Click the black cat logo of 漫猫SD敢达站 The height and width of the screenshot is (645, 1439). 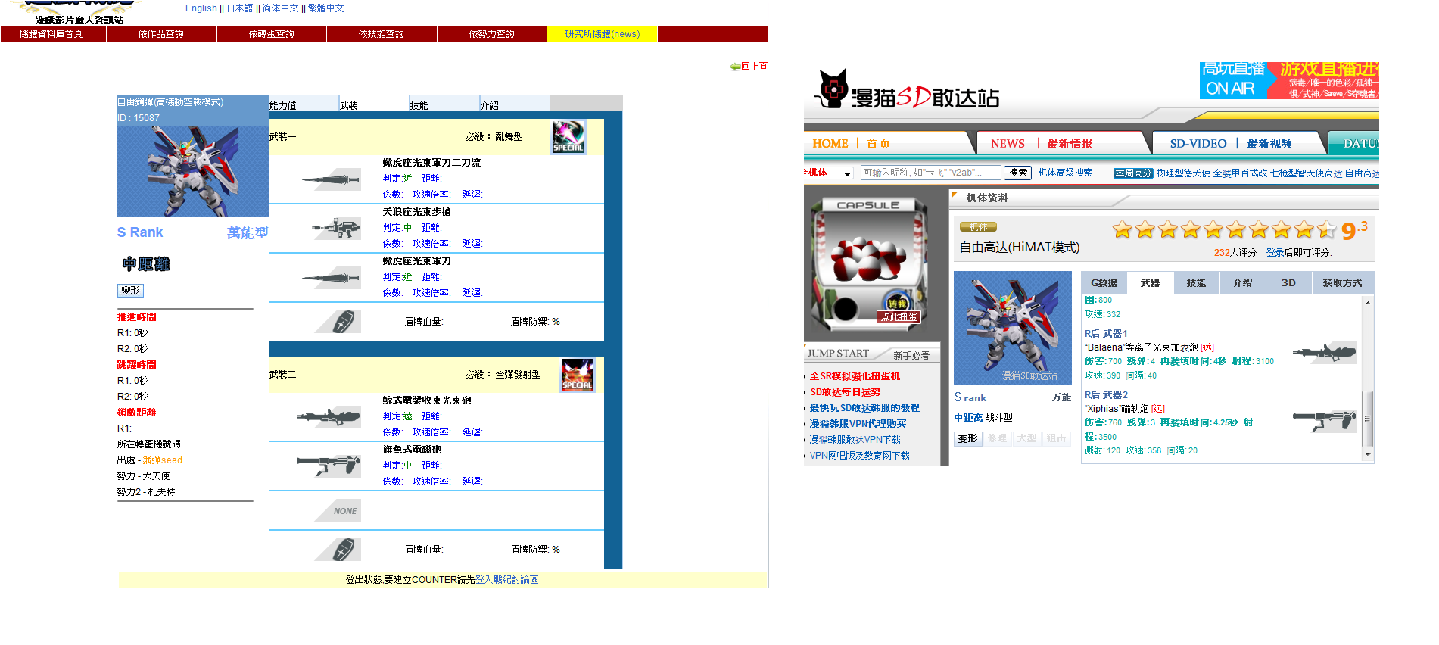(832, 89)
